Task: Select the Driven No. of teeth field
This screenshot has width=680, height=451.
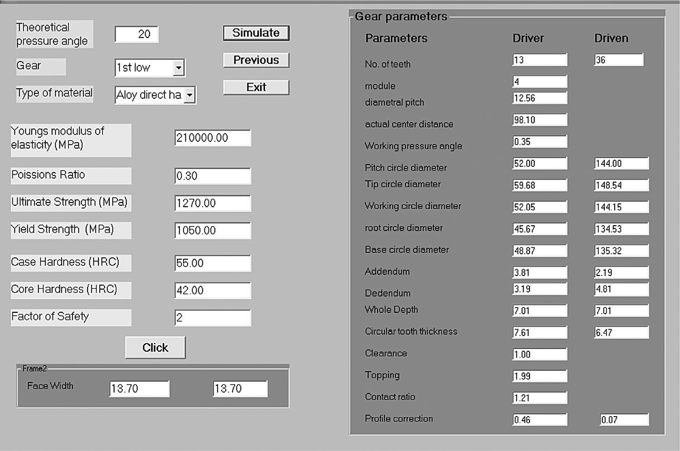Action: (x=619, y=60)
